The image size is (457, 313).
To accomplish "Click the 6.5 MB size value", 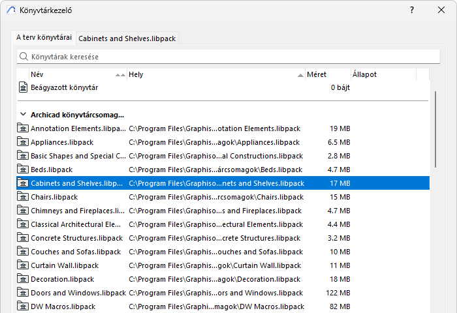I will point(339,142).
